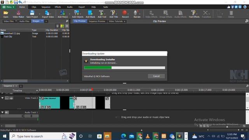Click the Delete trash can in the ribbon

231,14
